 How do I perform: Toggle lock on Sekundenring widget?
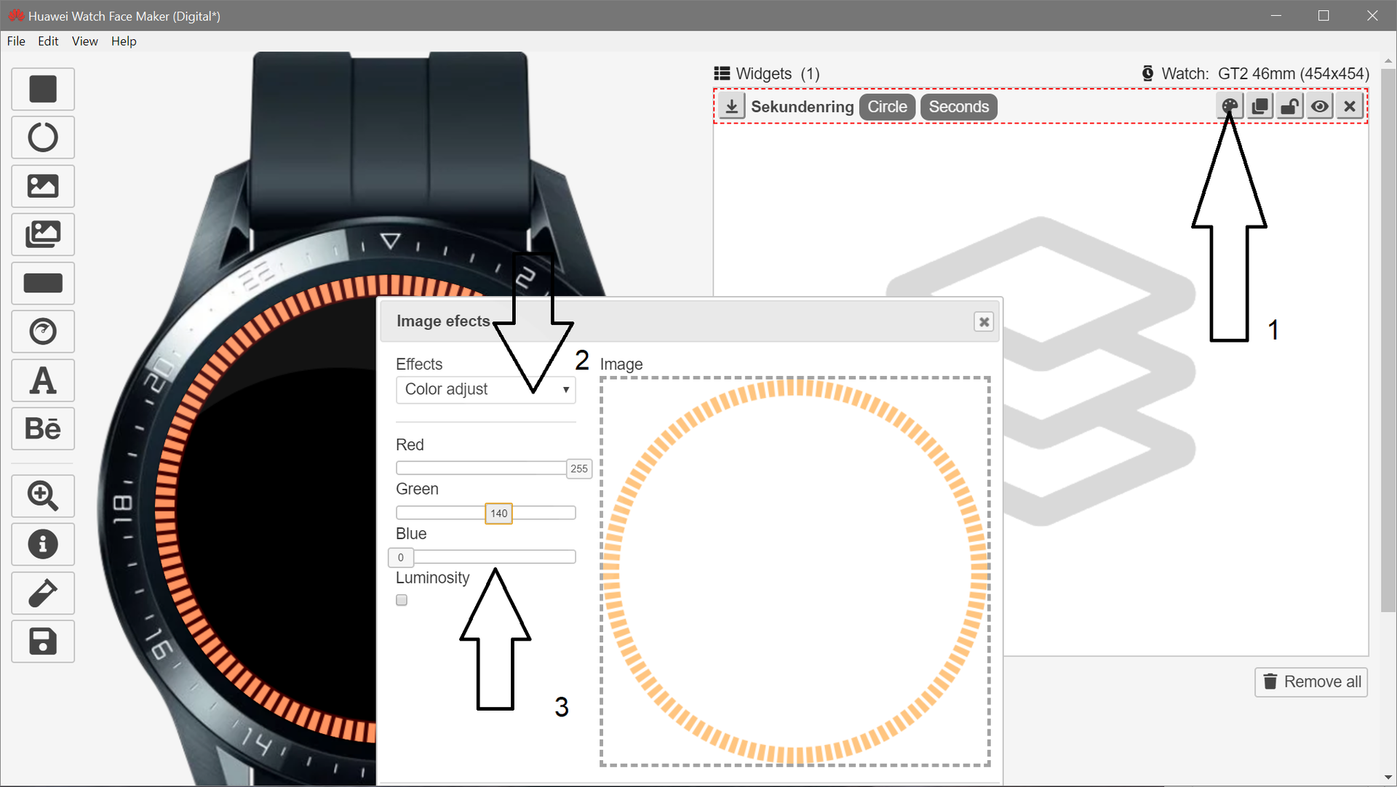pos(1290,106)
